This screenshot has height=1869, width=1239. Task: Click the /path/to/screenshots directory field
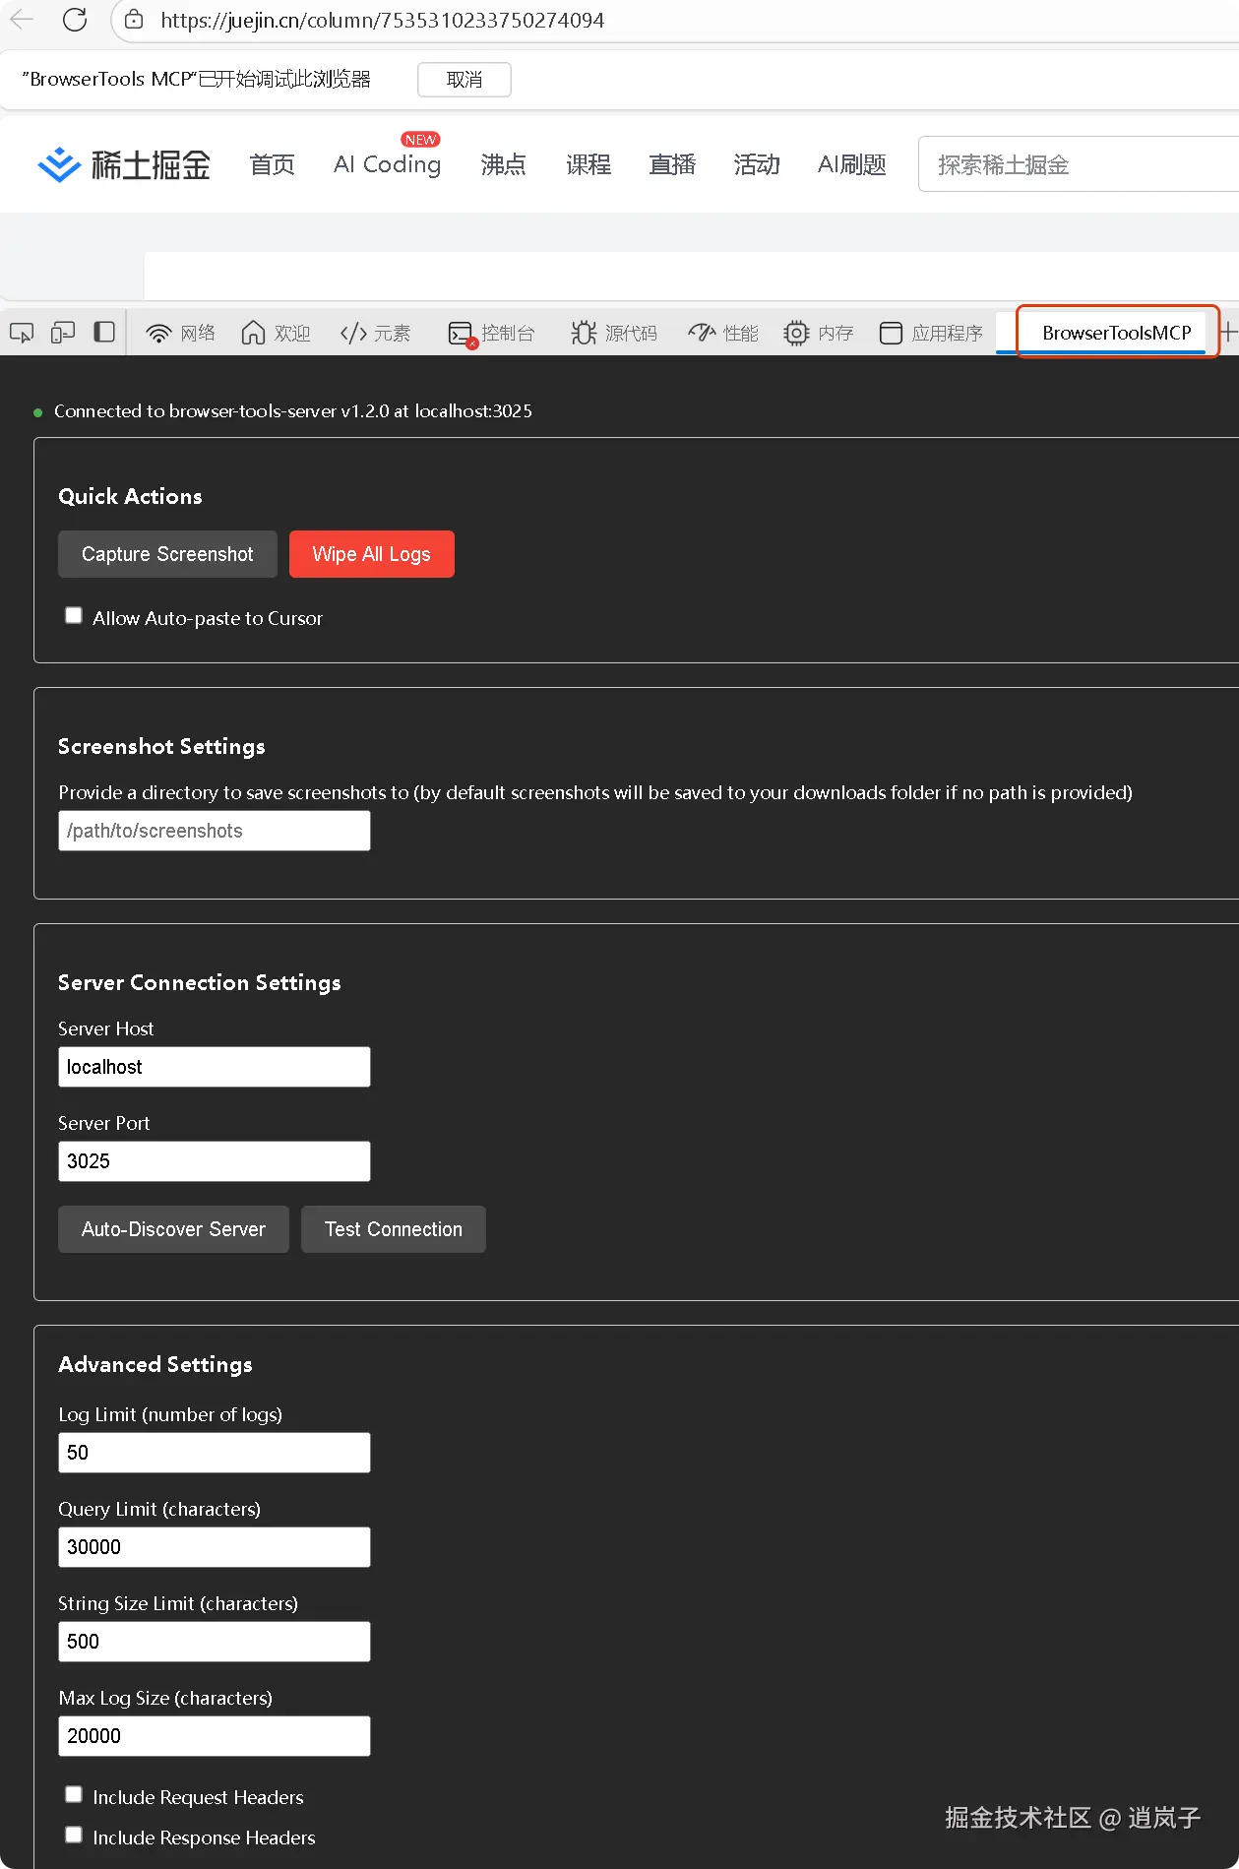215,831
